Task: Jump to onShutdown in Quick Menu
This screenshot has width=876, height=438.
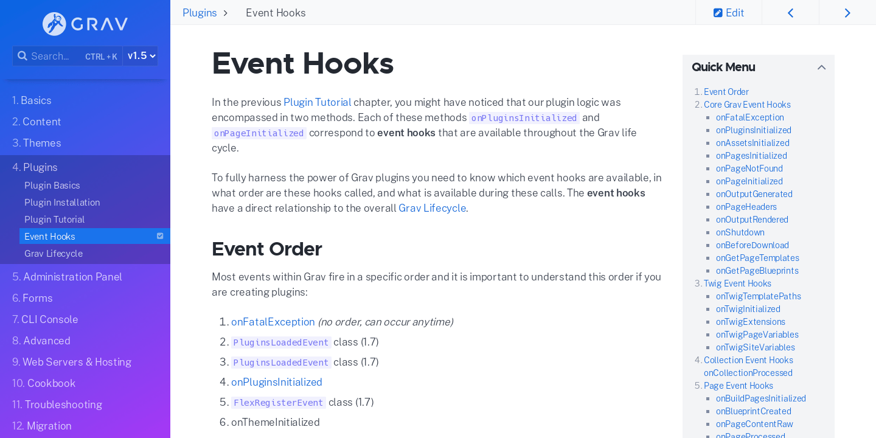Action: click(740, 232)
